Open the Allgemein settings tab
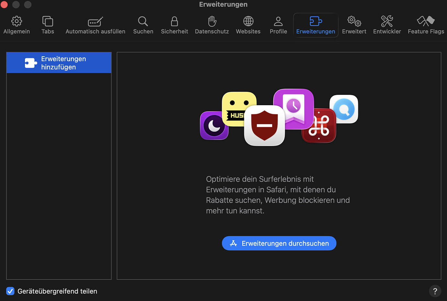Image resolution: width=447 pixels, height=301 pixels. click(x=17, y=25)
